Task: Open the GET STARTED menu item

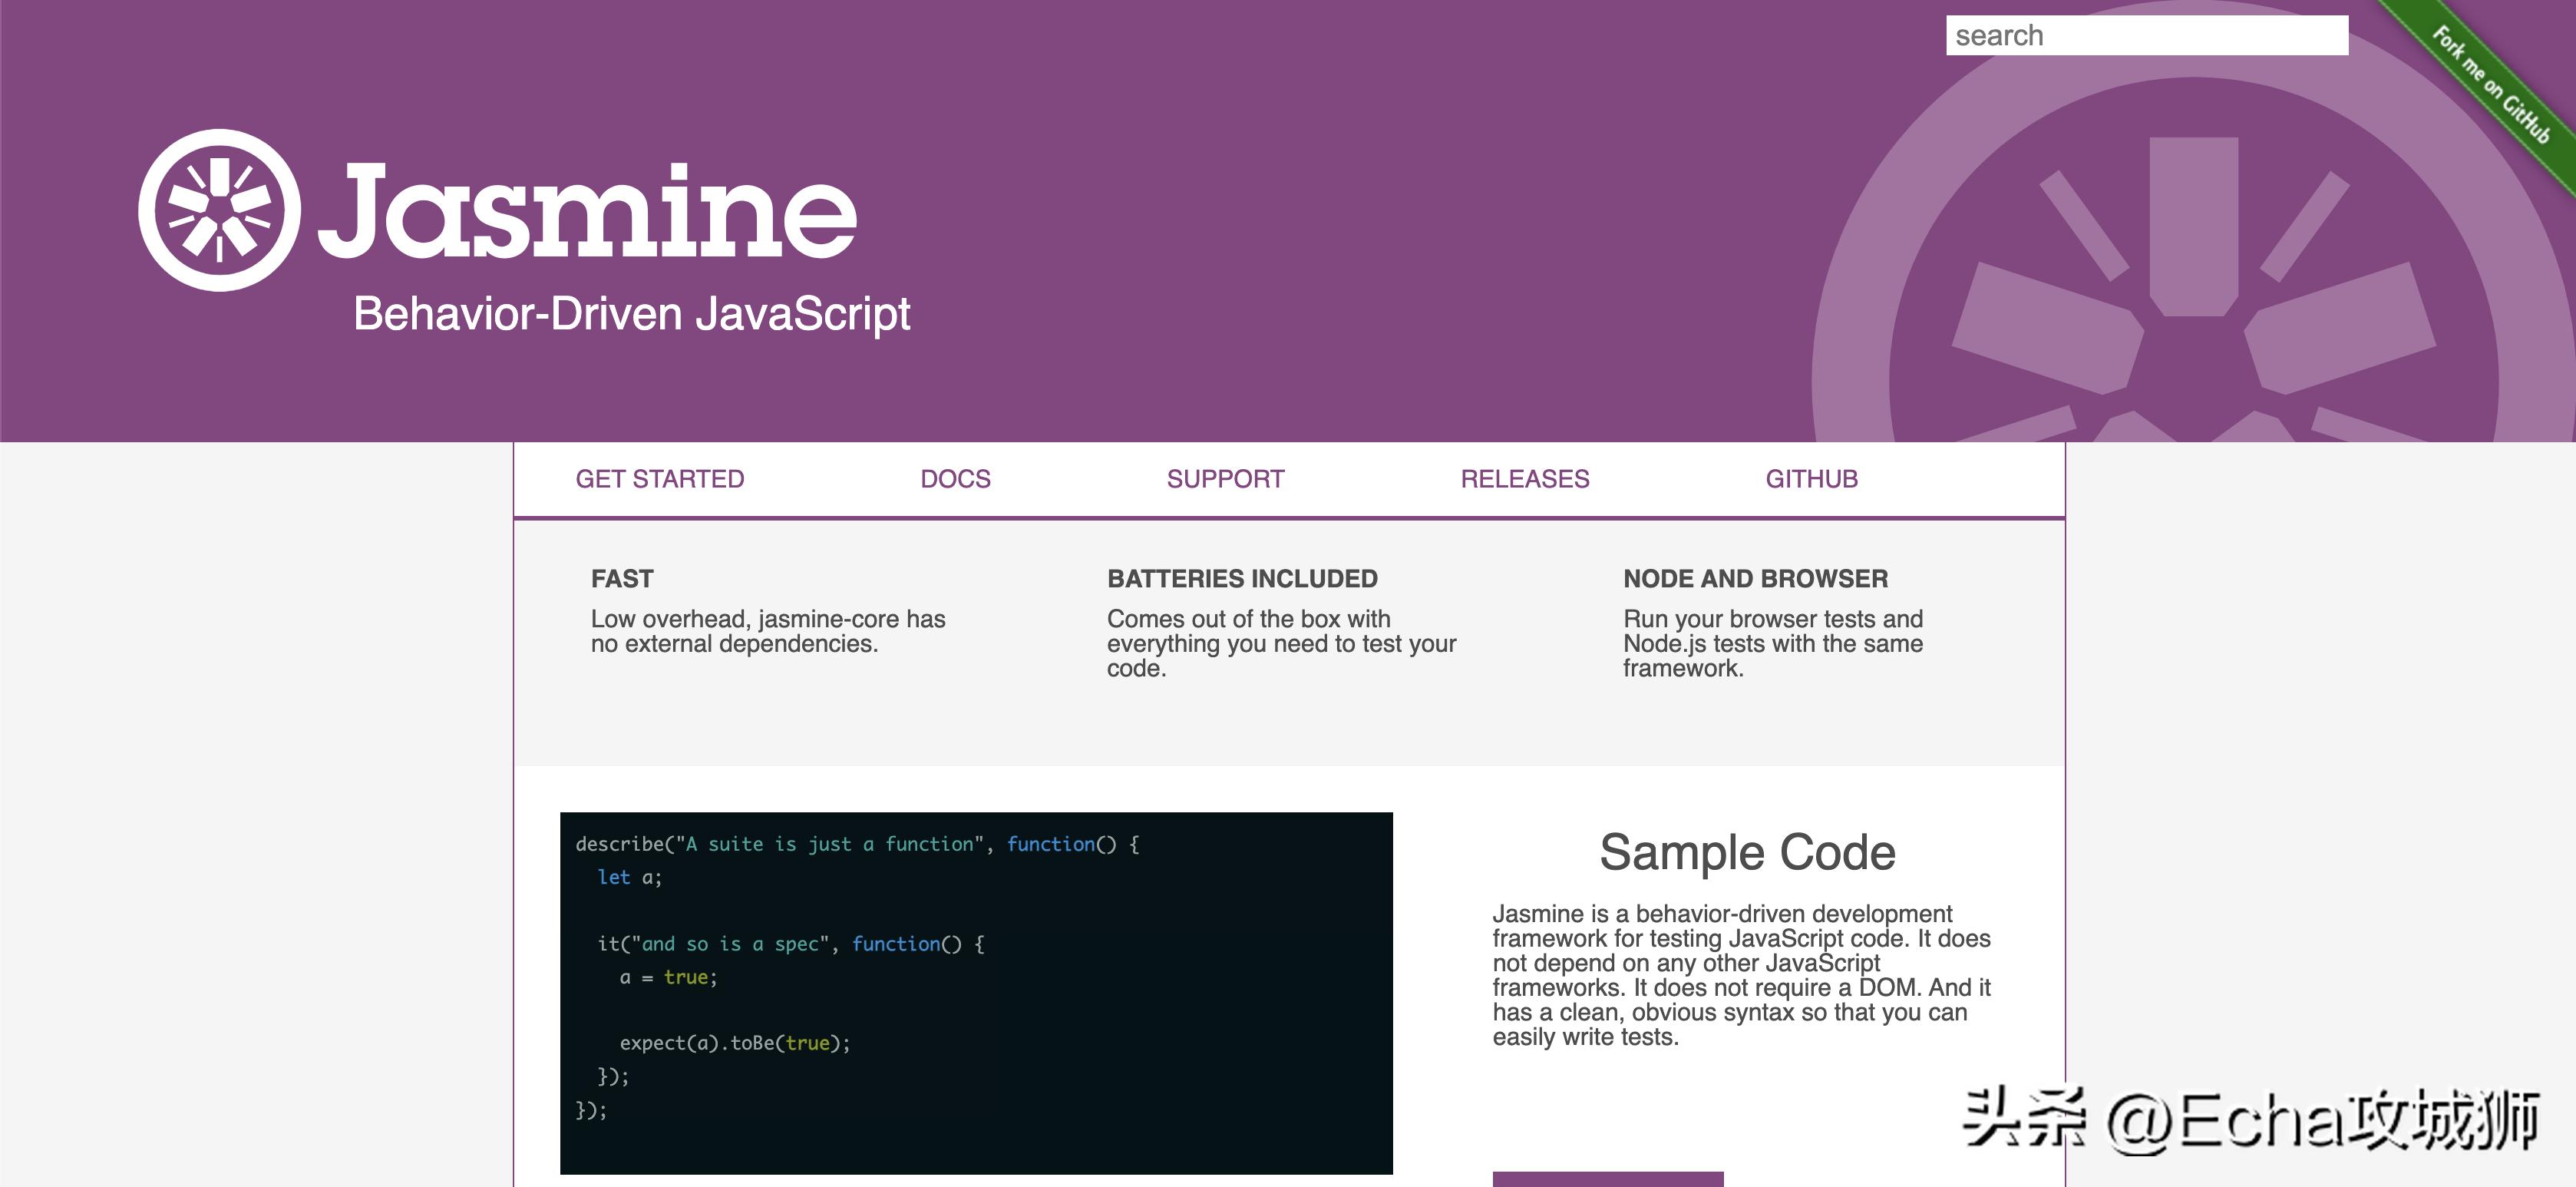Action: tap(659, 479)
